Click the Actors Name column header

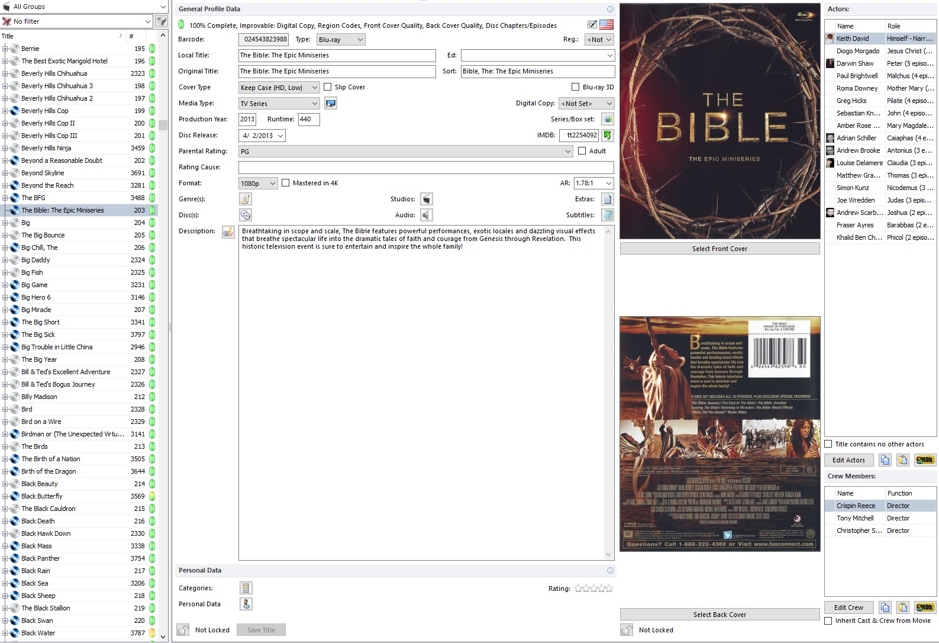[x=860, y=26]
